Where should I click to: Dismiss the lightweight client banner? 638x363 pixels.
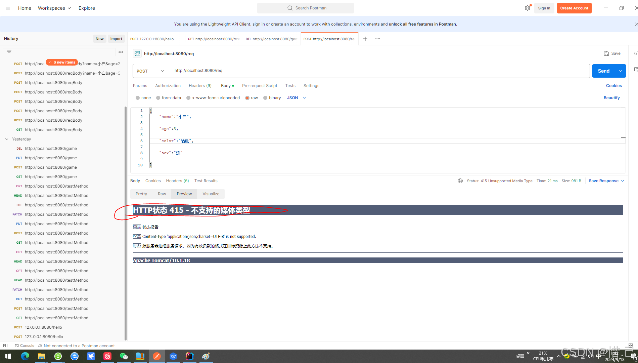636,24
